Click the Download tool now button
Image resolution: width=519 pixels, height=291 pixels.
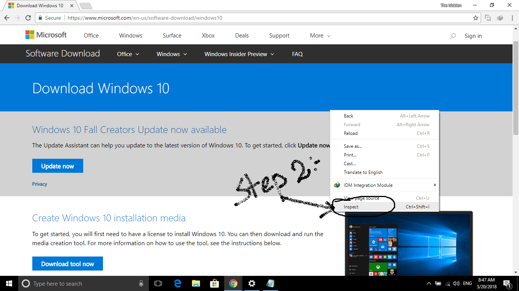click(68, 264)
